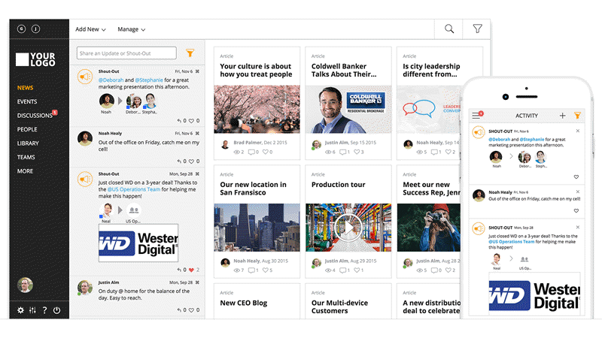Viewport: 602px width, 338px height.
Task: Tap hamburger menu icon in phone app
Action: coord(476,116)
